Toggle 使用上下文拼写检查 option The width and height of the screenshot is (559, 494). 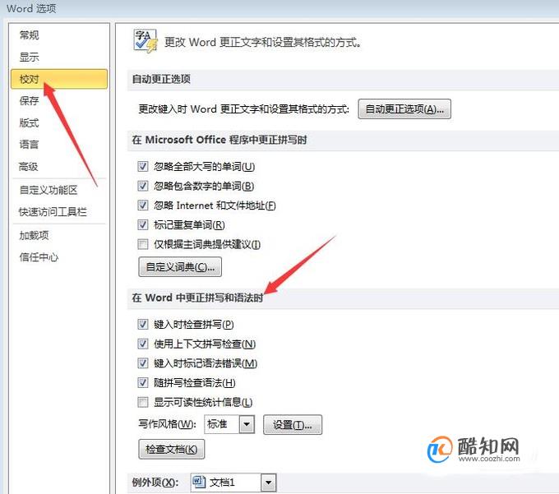tap(142, 344)
